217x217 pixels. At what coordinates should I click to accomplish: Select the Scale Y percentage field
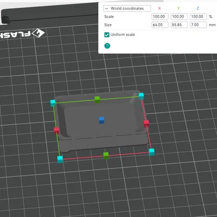coord(179,17)
